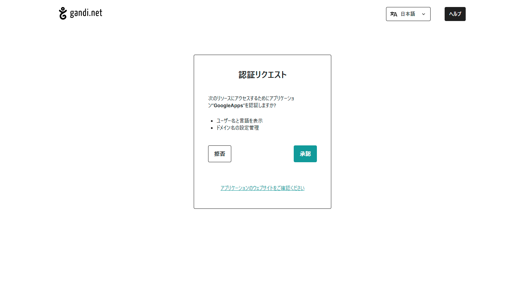Screen dimensions: 525x295
Task: Click the 認証リクエスト heading
Action: pyautogui.click(x=262, y=75)
